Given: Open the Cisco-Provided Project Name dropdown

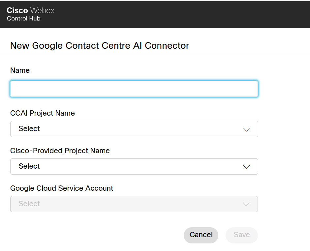Looking at the screenshot, I should [134, 166].
